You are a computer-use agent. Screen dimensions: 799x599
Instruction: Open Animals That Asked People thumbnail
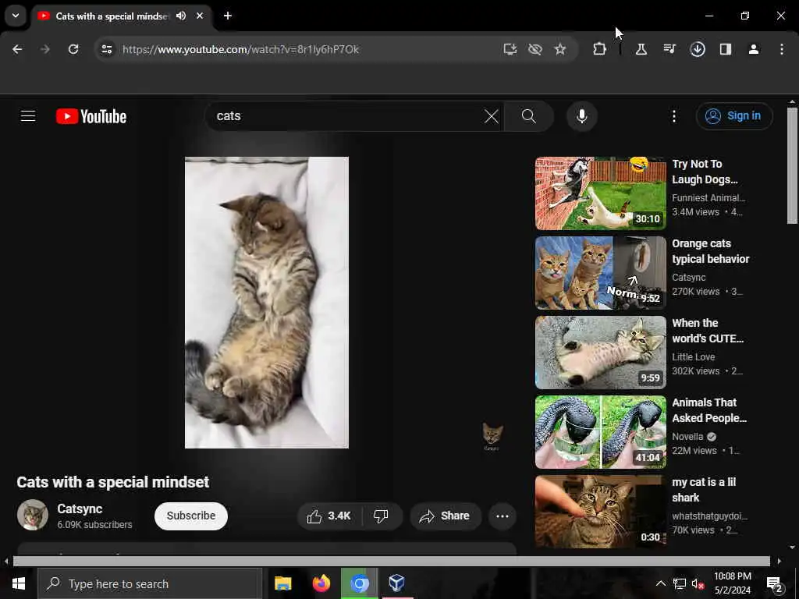click(x=600, y=432)
